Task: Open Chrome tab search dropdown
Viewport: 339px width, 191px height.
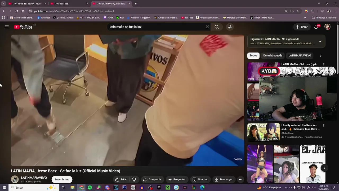Action: [3, 4]
